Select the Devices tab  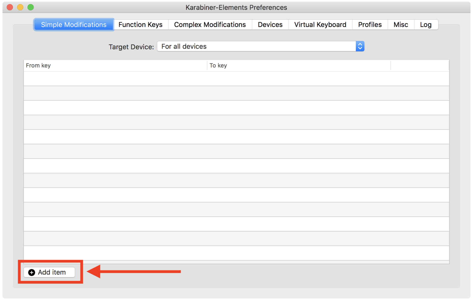pyautogui.click(x=270, y=25)
